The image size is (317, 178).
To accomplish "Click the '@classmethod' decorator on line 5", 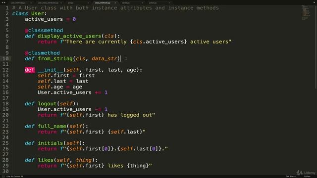I will (44, 31).
